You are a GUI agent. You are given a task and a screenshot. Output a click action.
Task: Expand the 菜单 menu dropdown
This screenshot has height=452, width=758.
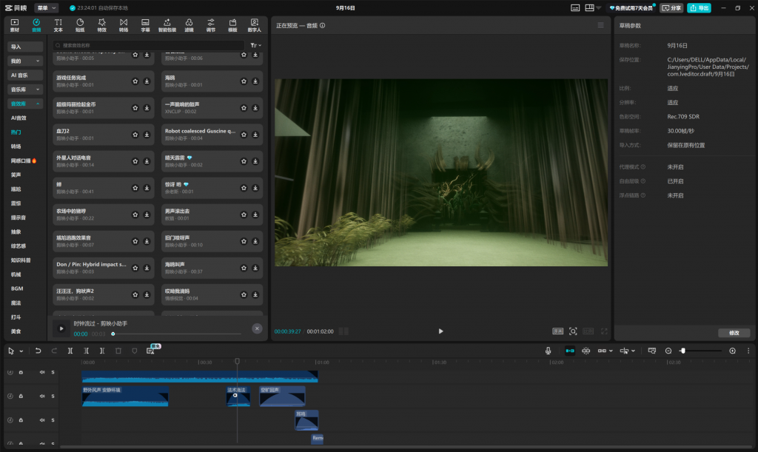[46, 7]
